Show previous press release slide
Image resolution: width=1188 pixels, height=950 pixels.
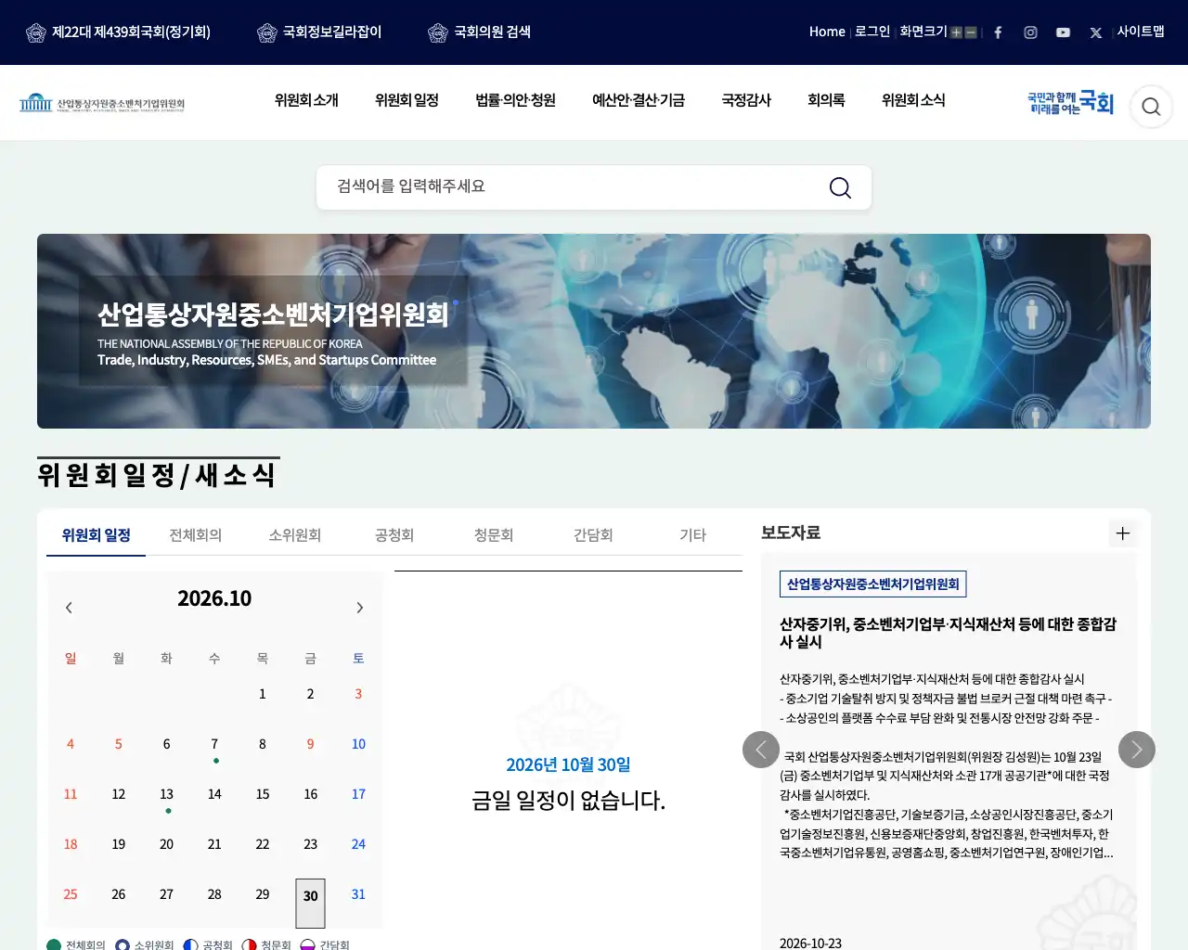pyautogui.click(x=761, y=750)
